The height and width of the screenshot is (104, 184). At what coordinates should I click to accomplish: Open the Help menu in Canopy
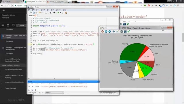pos(64,10)
